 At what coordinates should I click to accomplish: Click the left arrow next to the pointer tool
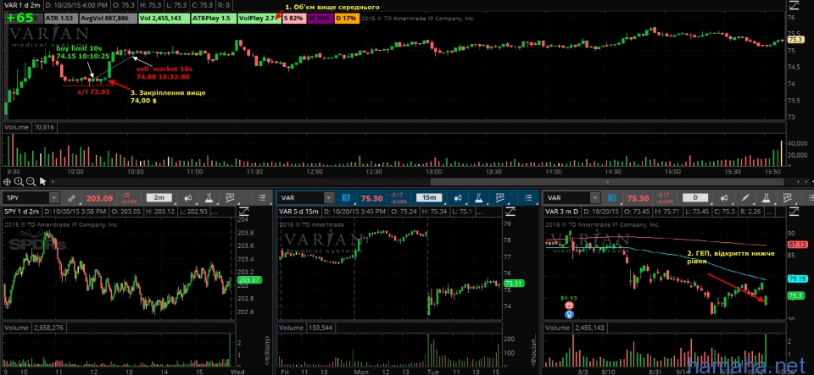pyautogui.click(x=52, y=182)
